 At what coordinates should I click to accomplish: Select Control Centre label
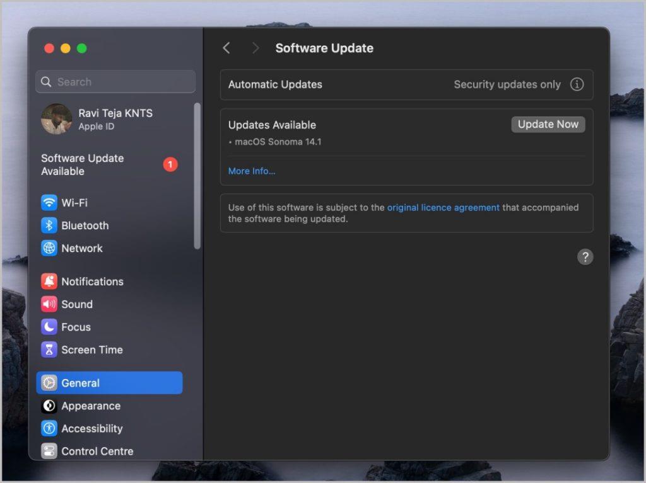[x=97, y=452]
